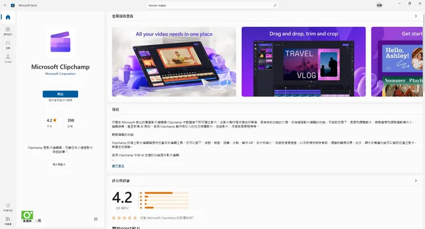The width and height of the screenshot is (425, 229).
Task: Click the blue Open button for Clipchamp
Action: click(x=60, y=94)
